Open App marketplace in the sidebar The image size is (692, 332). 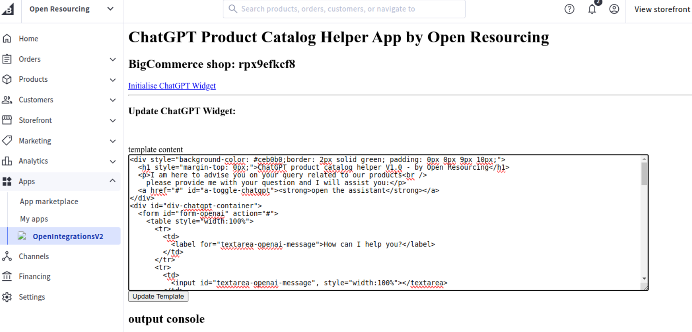(49, 201)
